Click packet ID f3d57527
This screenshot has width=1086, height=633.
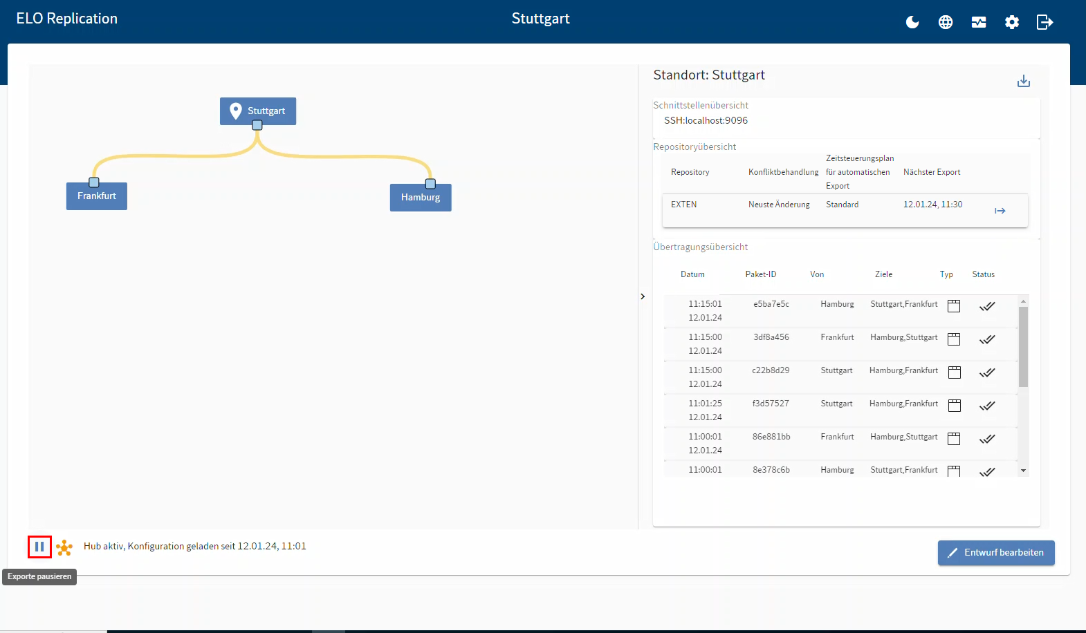coord(771,404)
